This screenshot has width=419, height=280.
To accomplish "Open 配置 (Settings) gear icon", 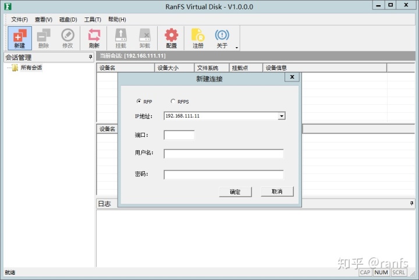I will (171, 38).
